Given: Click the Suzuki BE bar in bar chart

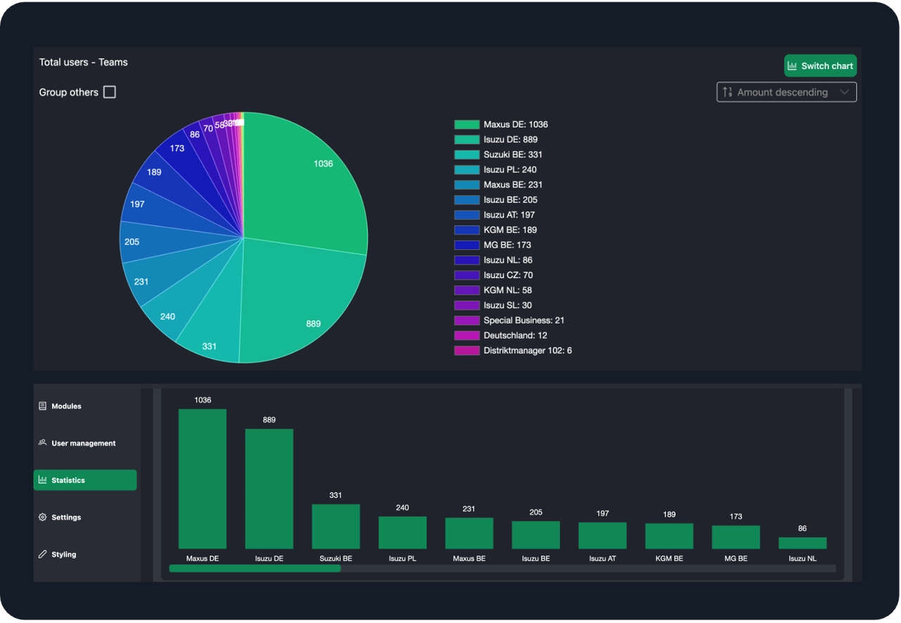Looking at the screenshot, I should click(336, 527).
